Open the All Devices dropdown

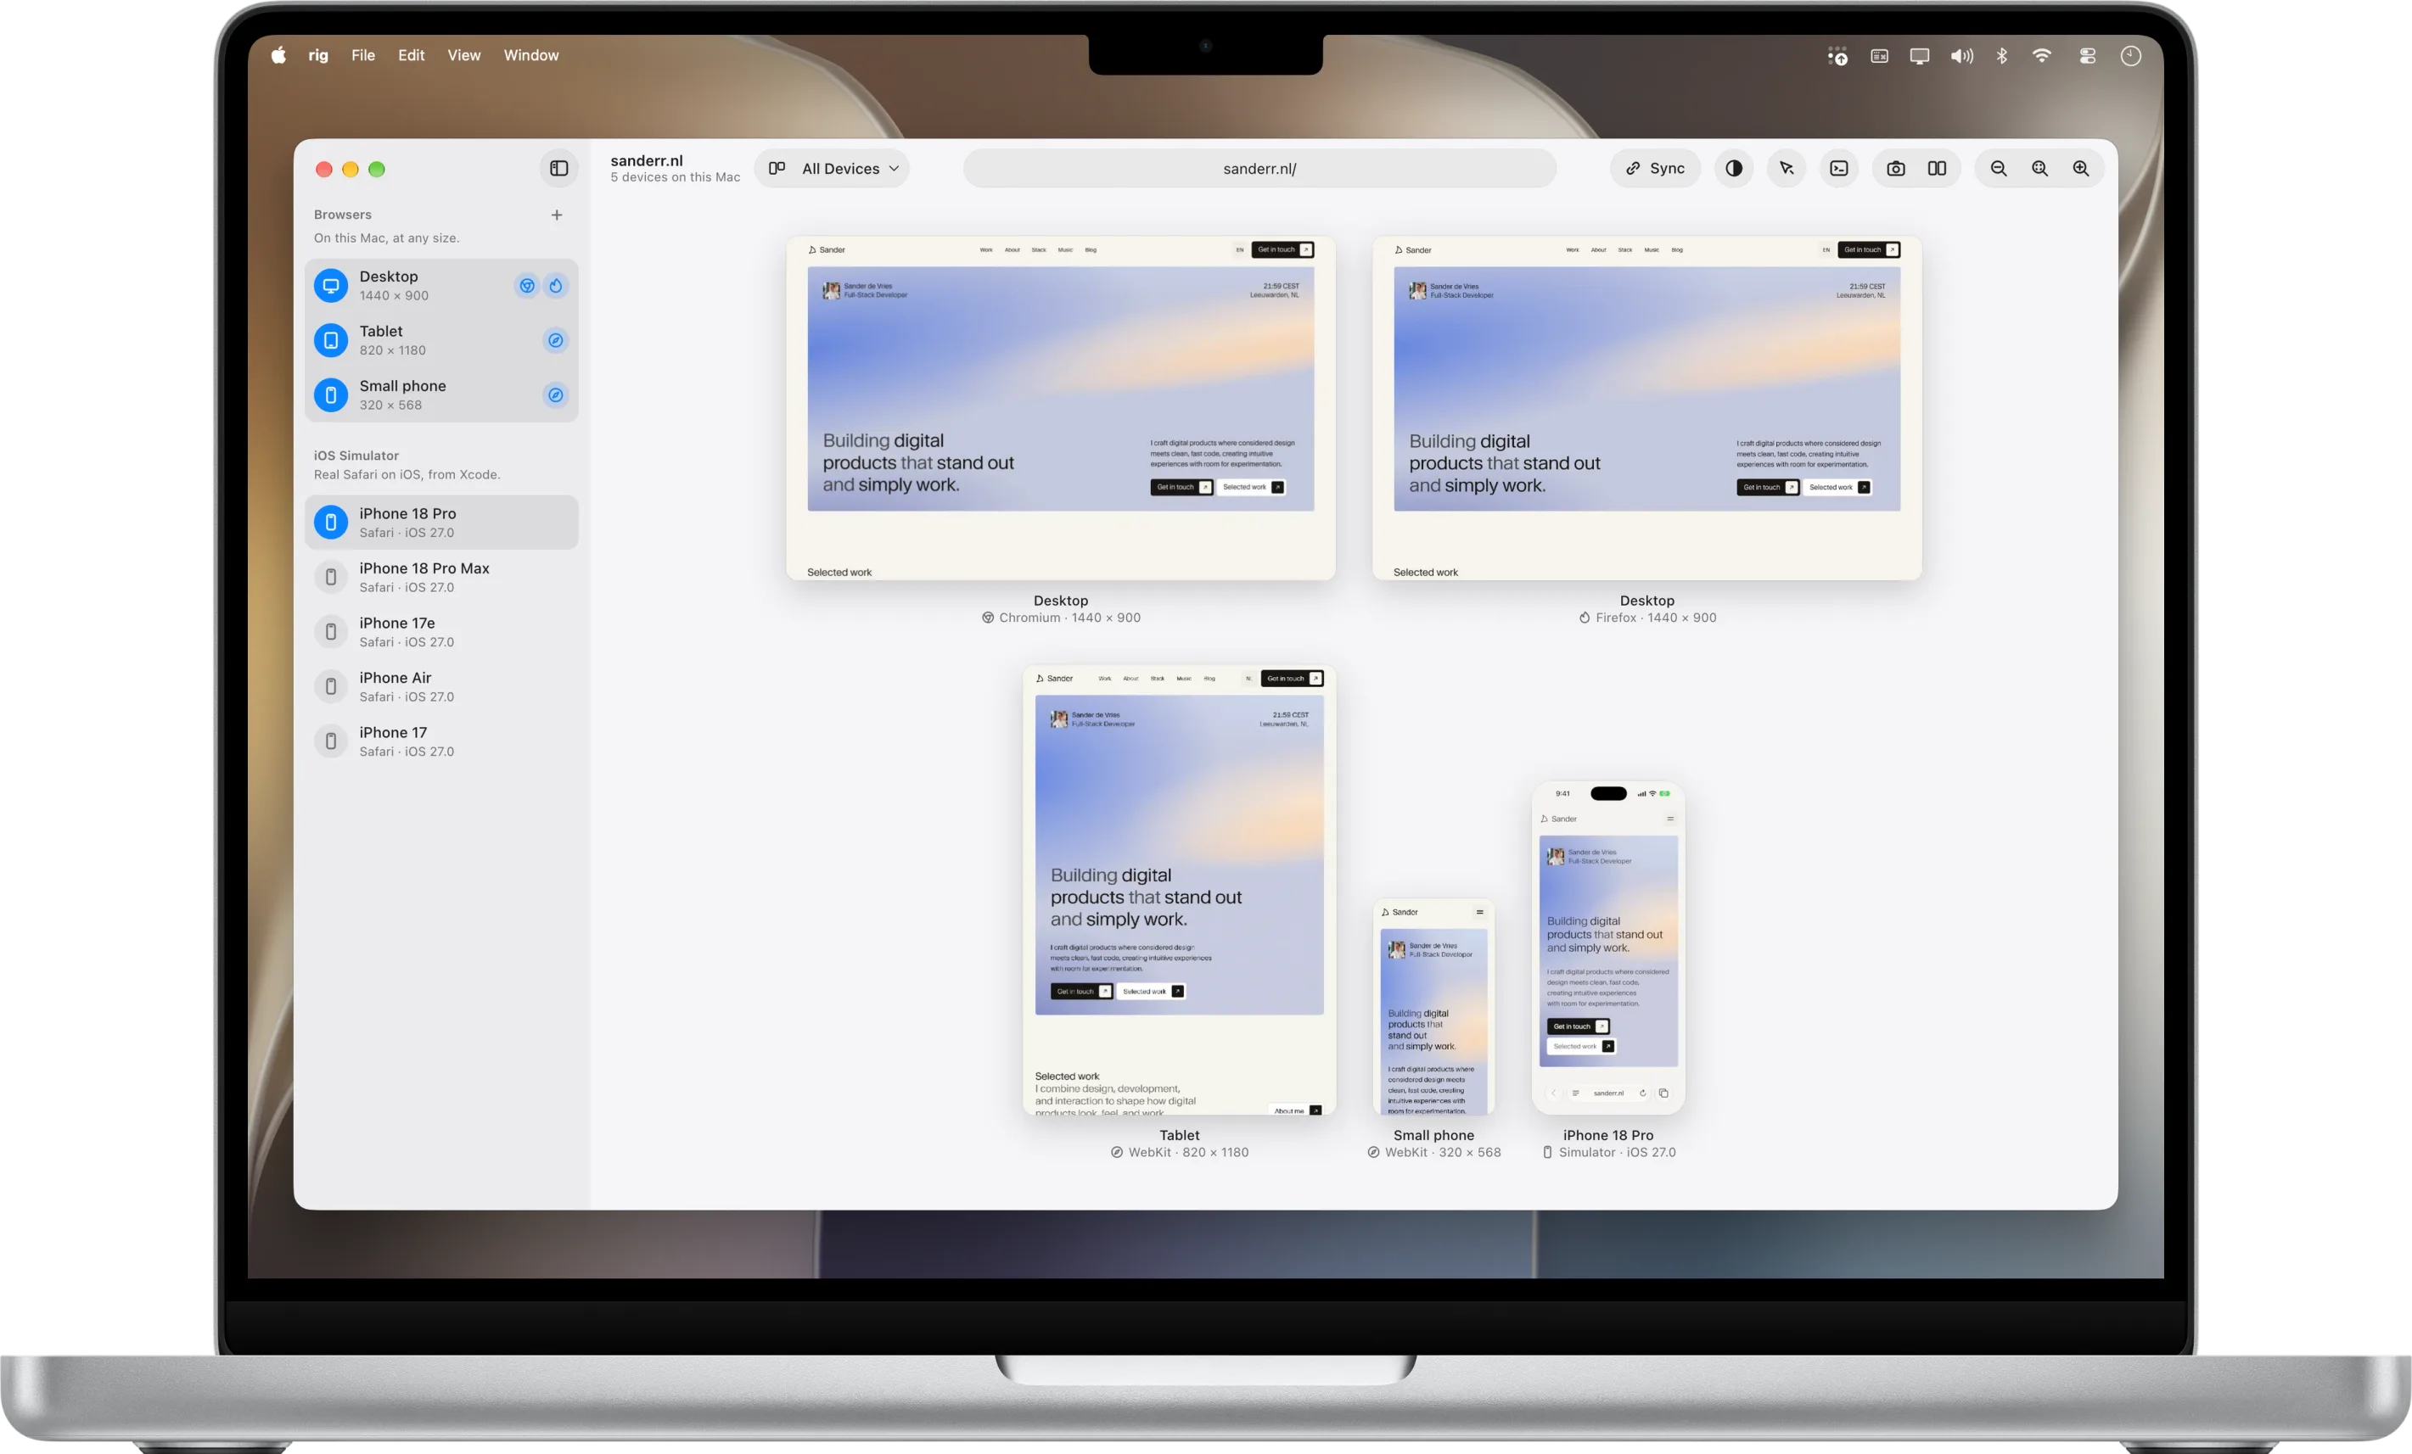coord(832,168)
